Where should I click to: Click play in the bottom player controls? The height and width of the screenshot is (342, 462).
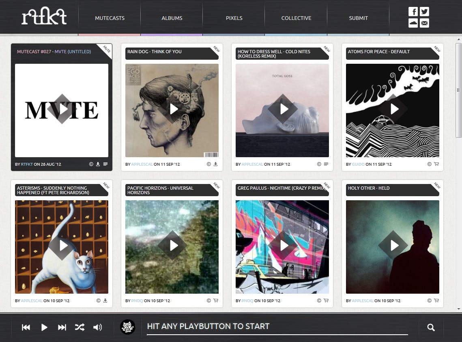tap(44, 327)
